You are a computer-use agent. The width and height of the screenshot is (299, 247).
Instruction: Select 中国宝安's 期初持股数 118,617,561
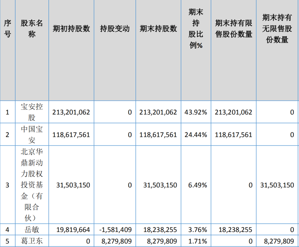pos(71,135)
